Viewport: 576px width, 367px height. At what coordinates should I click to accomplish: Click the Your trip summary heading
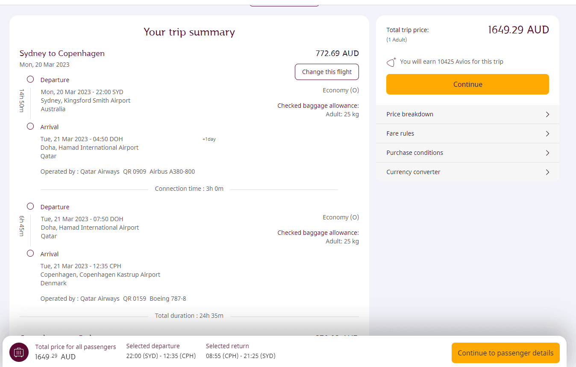click(x=189, y=32)
